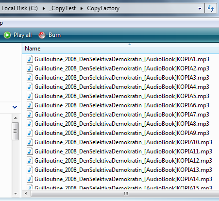
Task: Click the Burn disc icon
Action: tap(42, 35)
